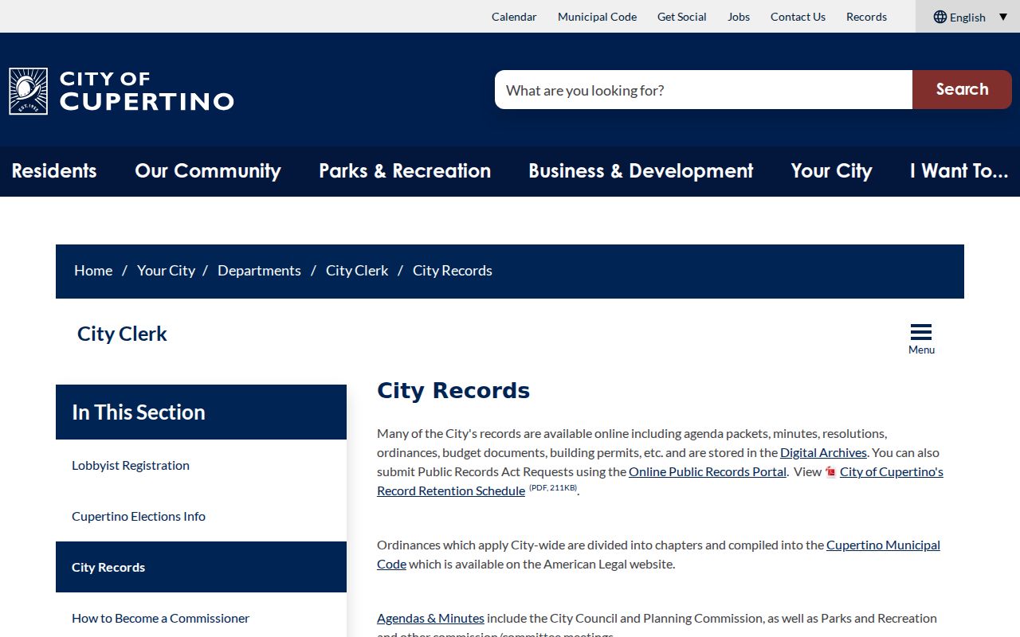
Task: Click the 'In This Section' heading
Action: 139,412
